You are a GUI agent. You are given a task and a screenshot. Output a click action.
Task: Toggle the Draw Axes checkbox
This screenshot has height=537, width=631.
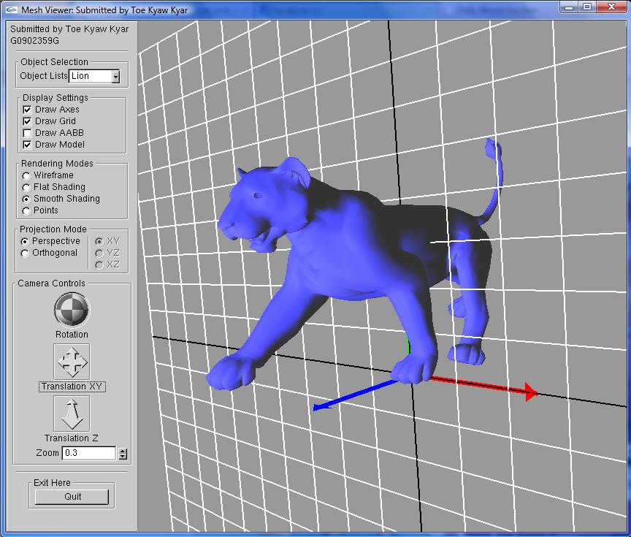click(27, 110)
